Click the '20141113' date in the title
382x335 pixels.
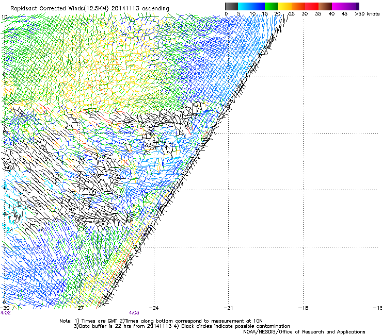click(125, 9)
